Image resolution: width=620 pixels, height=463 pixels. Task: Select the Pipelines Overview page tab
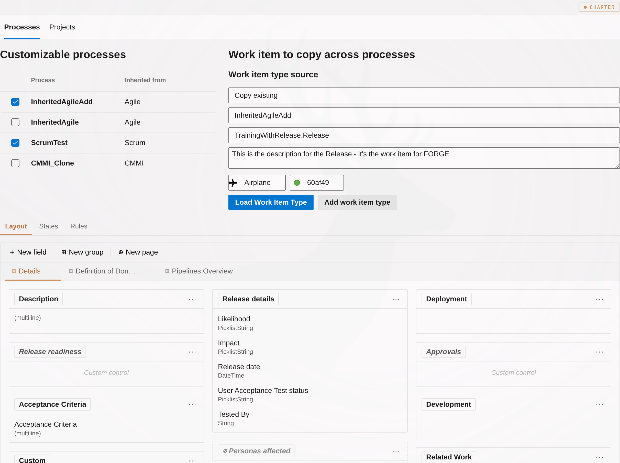click(199, 271)
